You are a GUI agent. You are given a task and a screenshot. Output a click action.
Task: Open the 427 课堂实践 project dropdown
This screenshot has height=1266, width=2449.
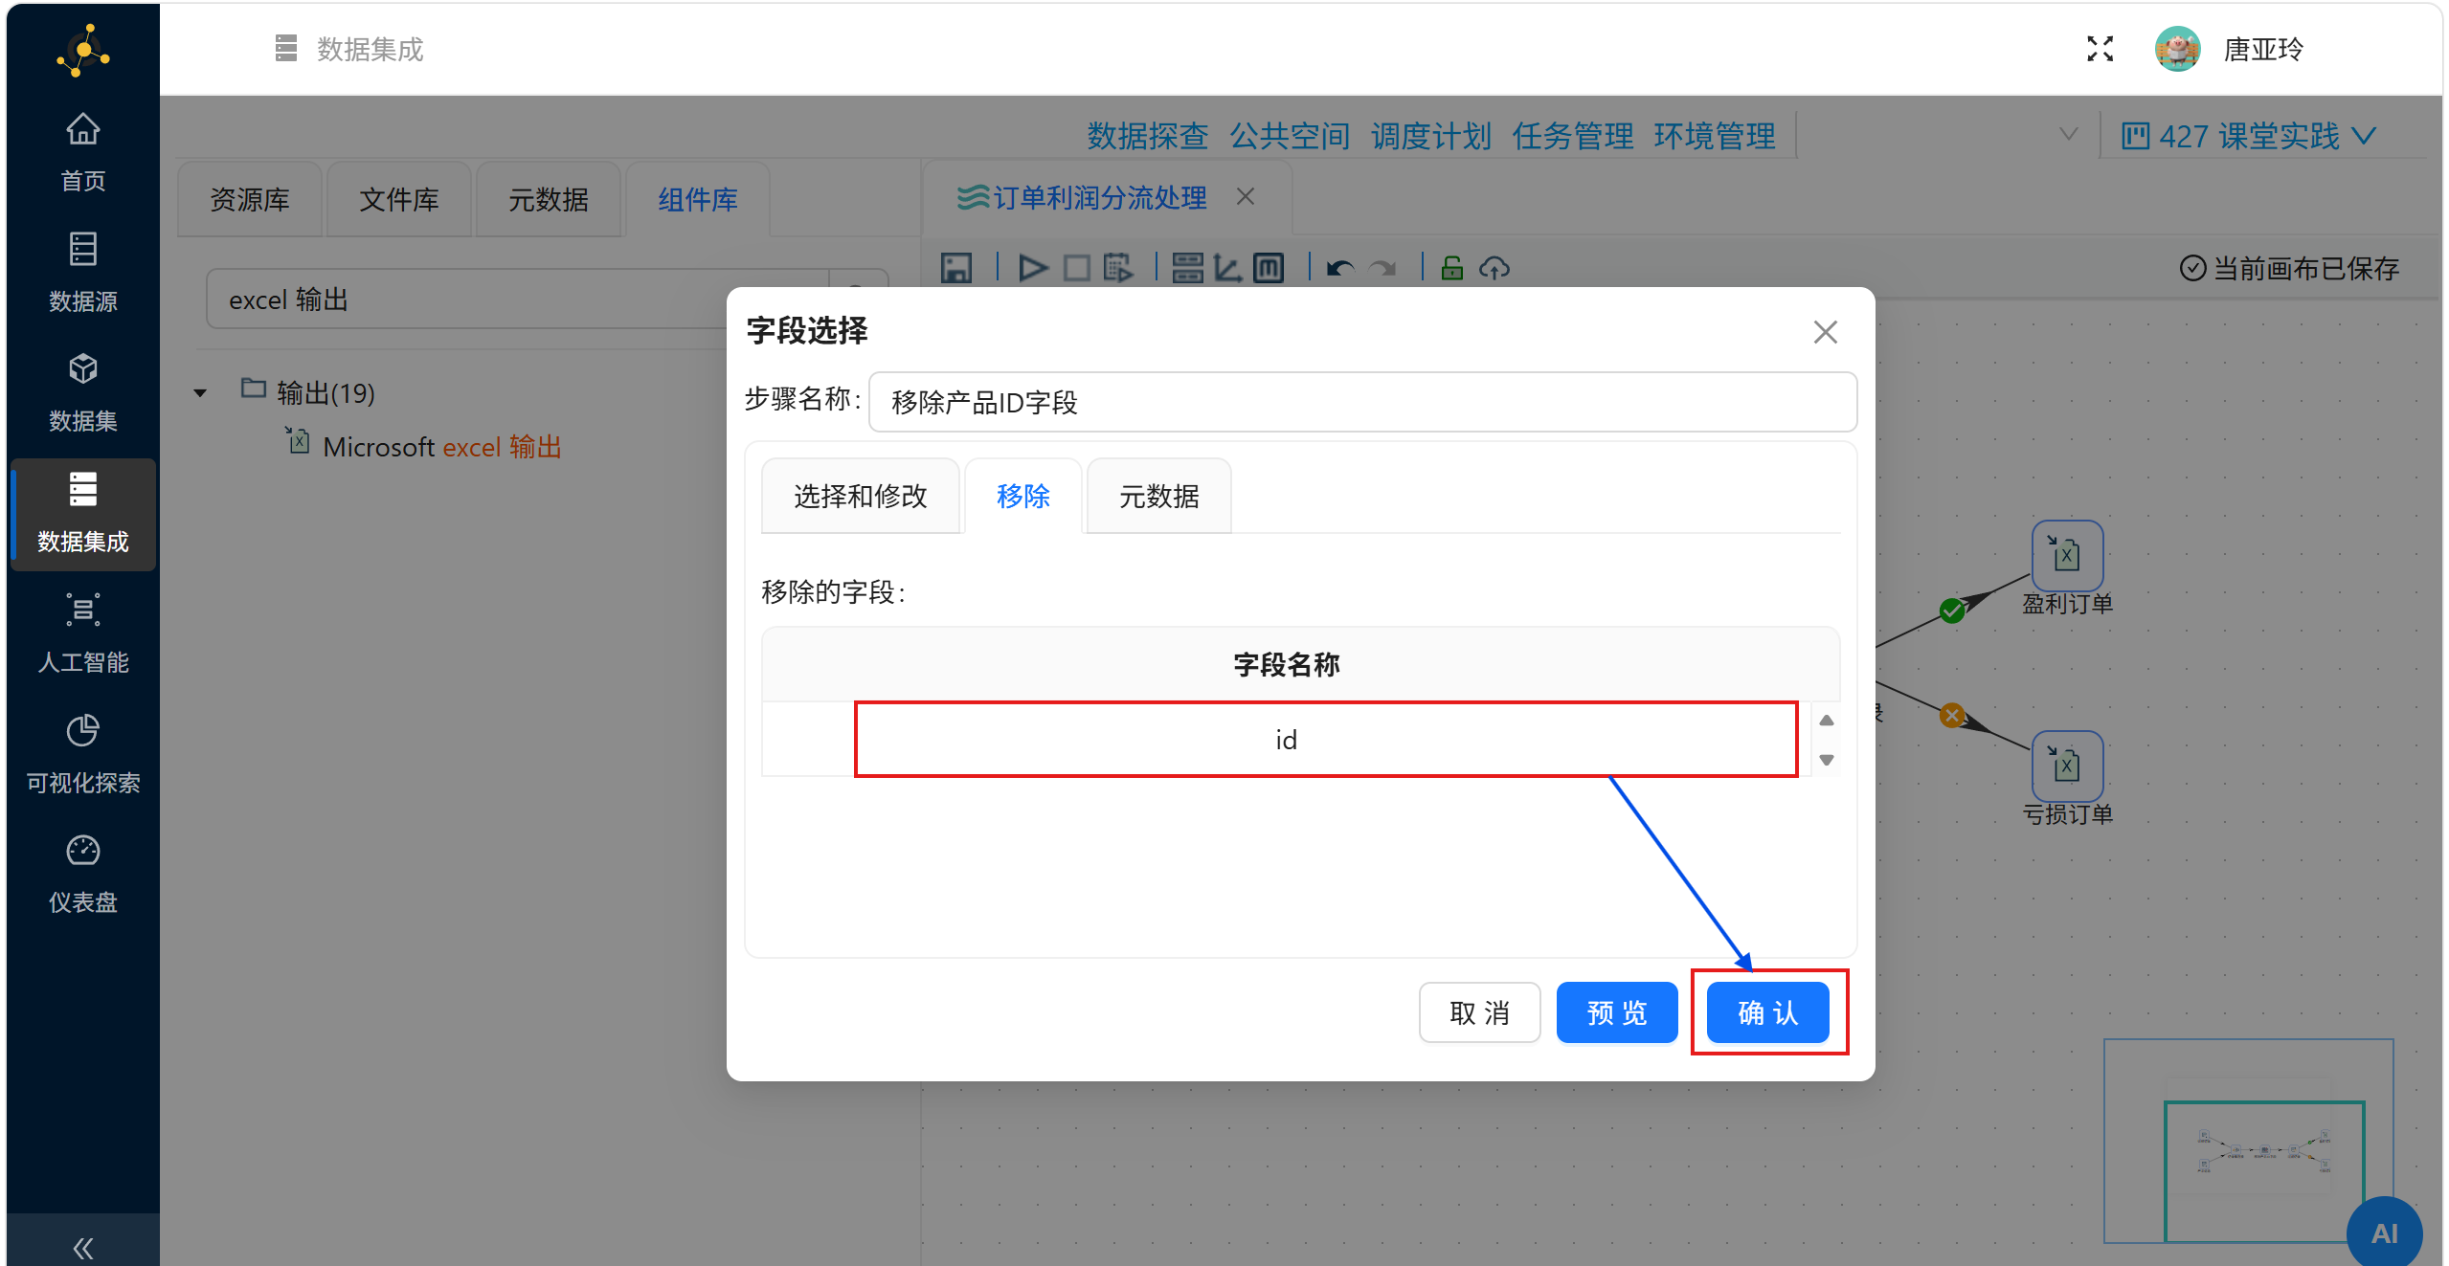pyautogui.click(x=2248, y=136)
